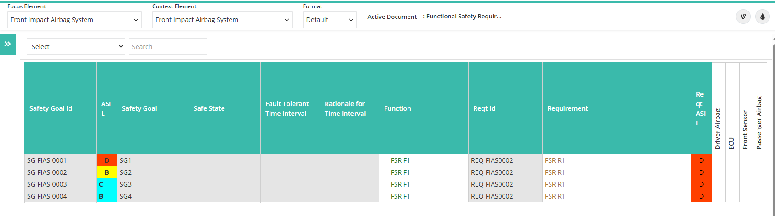Click the Reqt ASIL column header
775x216 pixels.
pos(701,108)
